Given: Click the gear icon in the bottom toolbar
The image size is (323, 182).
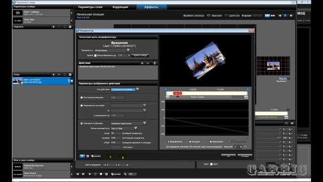Looking at the screenshot, I should [x=106, y=174].
